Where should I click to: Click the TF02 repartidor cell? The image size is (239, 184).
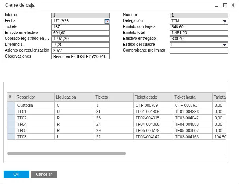(35, 118)
